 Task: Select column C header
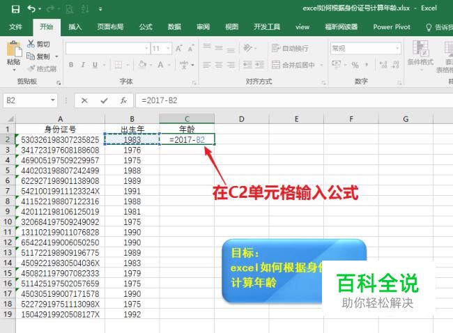(187, 119)
